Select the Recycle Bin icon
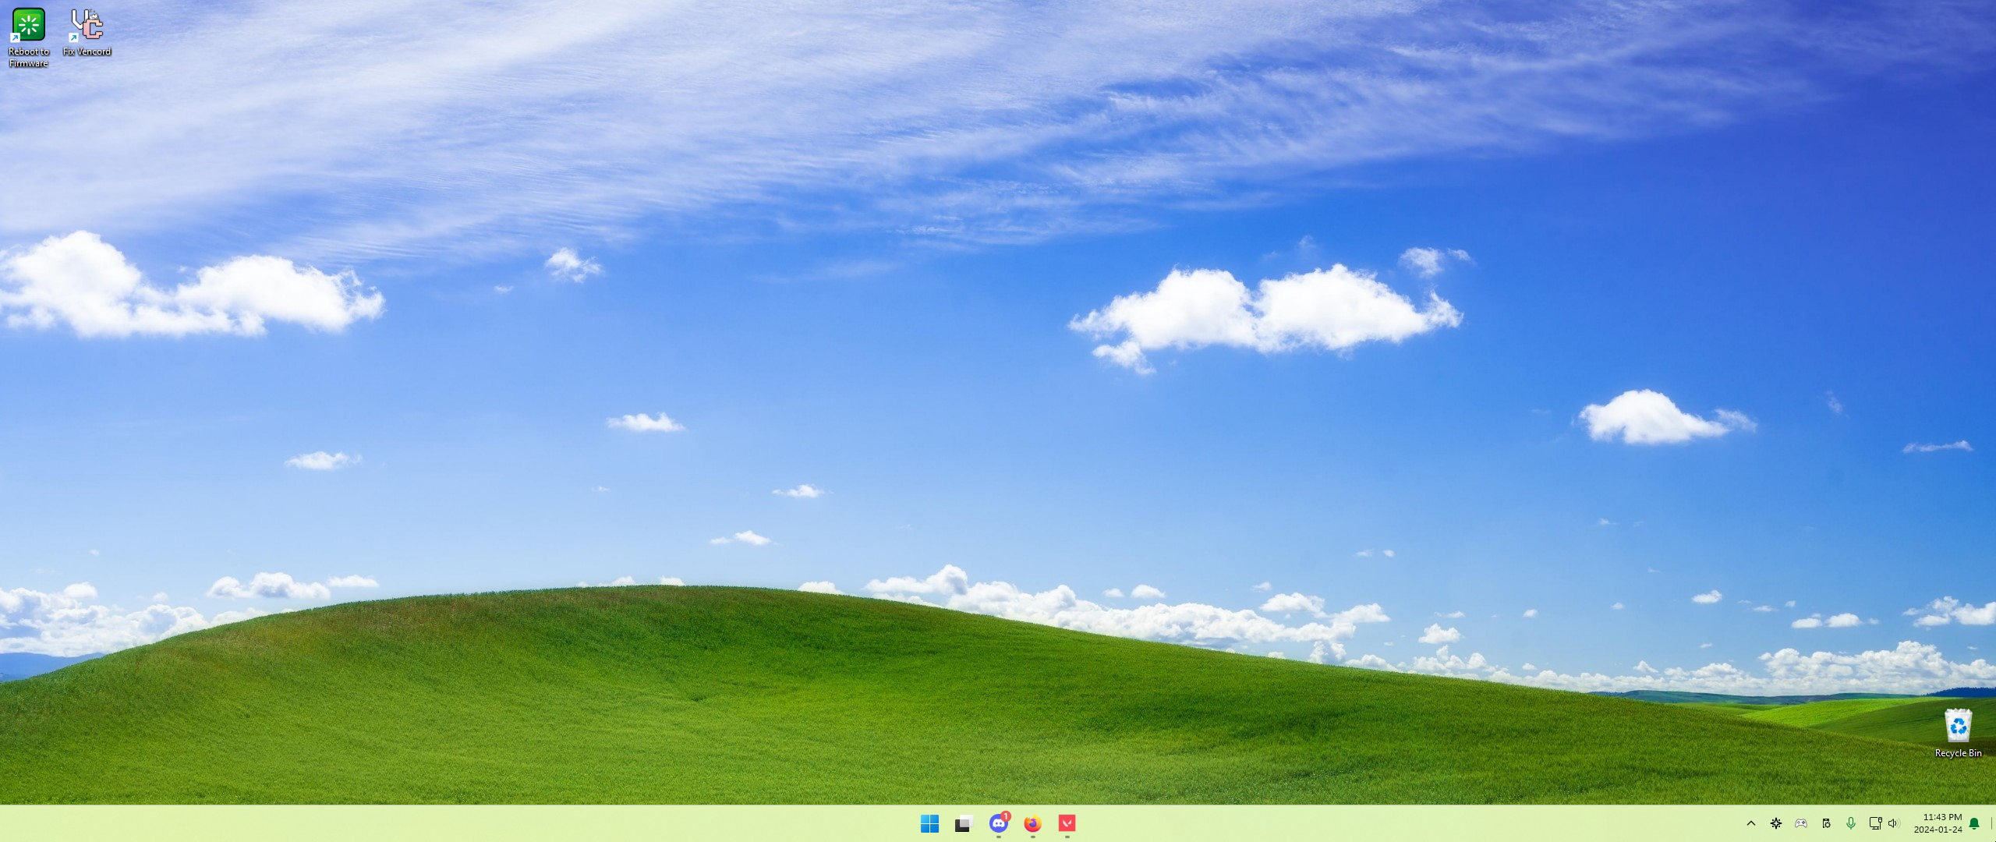1996x842 pixels. pyautogui.click(x=1958, y=726)
